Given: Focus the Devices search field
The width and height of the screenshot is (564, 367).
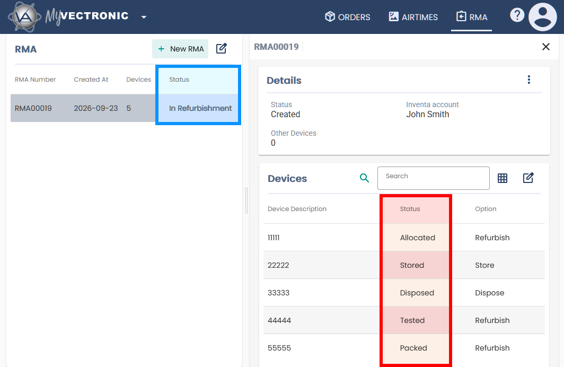Looking at the screenshot, I should pos(434,178).
